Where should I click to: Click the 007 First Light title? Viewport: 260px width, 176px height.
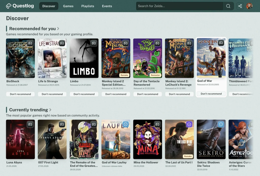pyautogui.click(x=48, y=162)
